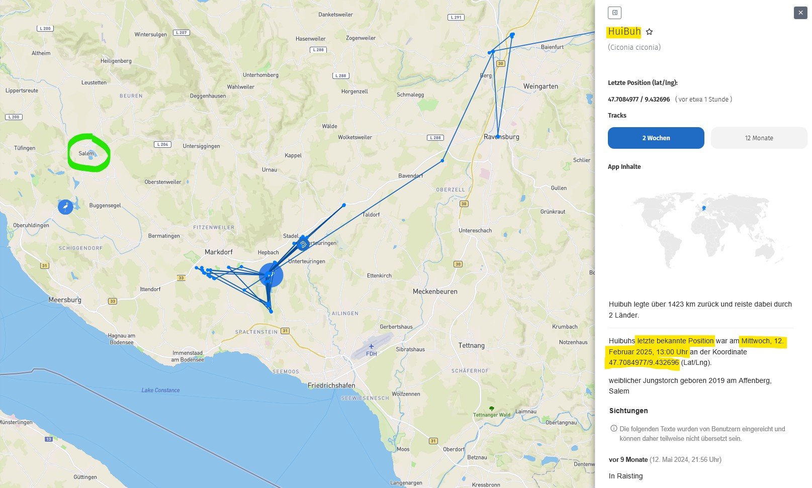Screen dimensions: 812x488
Task: Click the green-circled Salem label
Action: [x=86, y=153]
